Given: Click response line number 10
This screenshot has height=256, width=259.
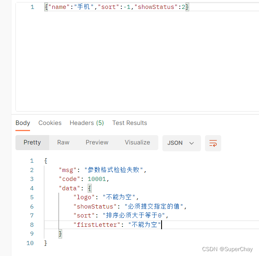Looking at the screenshot, I should 30,243.
